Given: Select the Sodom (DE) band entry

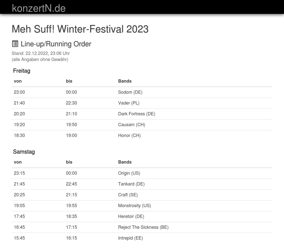Looking at the screenshot, I should tap(130, 92).
